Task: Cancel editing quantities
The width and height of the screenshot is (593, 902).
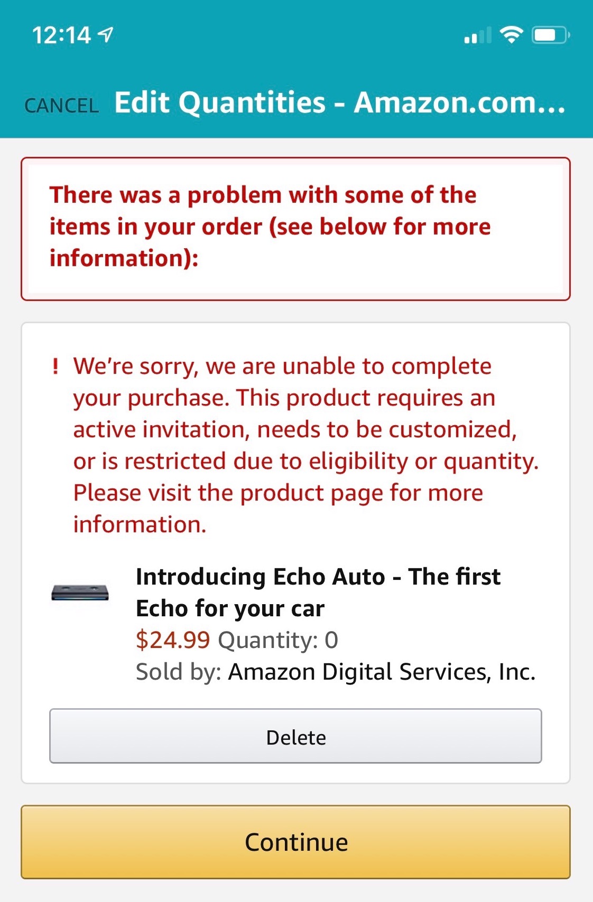Action: click(x=61, y=106)
